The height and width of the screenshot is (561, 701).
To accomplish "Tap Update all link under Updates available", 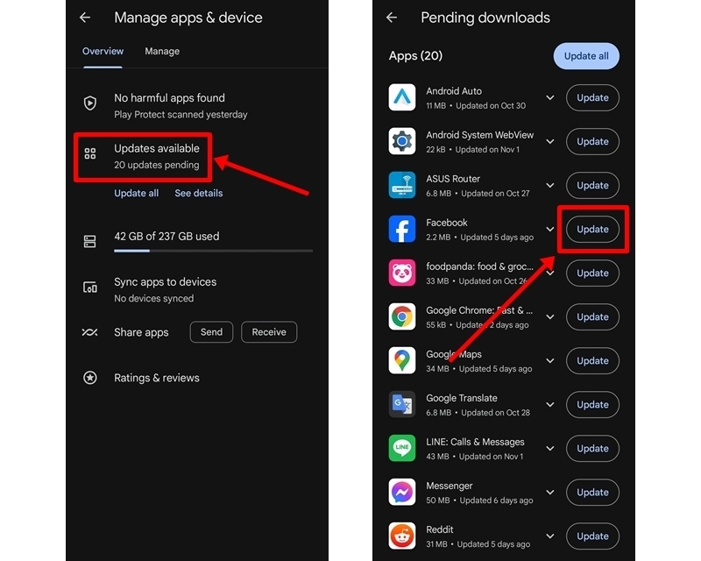I will tap(137, 193).
